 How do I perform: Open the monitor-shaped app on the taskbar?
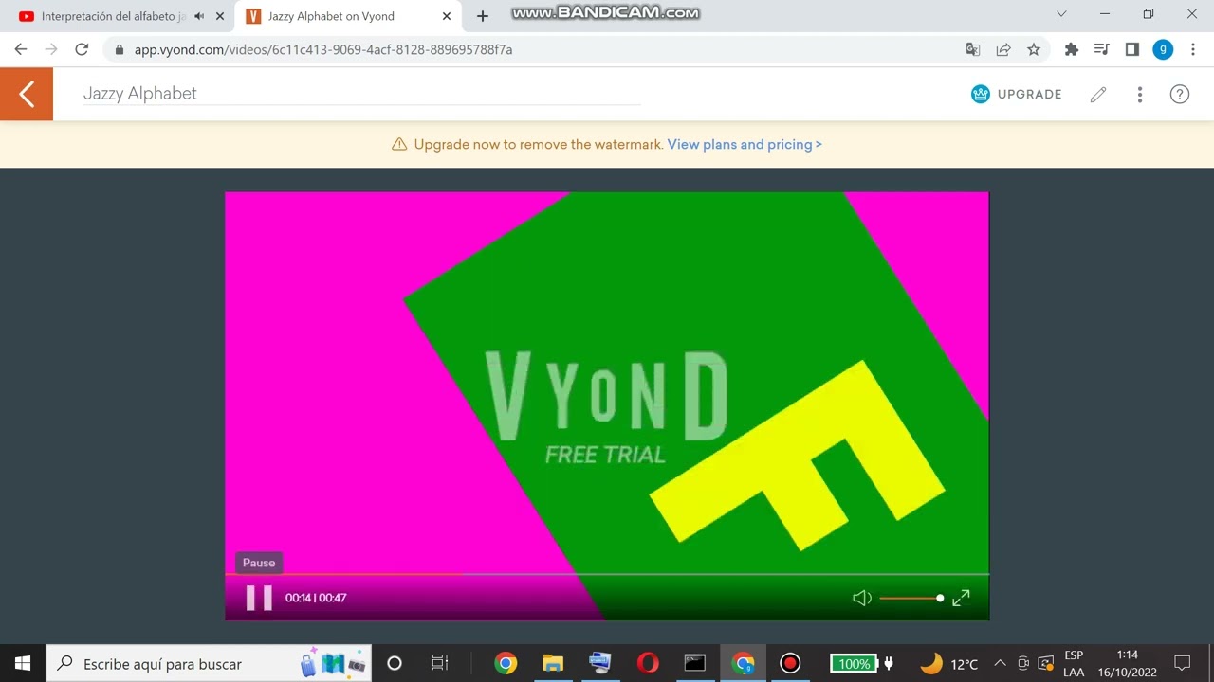coord(600,663)
